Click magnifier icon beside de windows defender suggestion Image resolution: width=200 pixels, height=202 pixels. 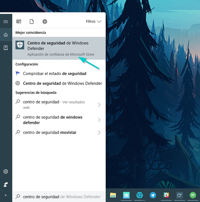pyautogui.click(x=18, y=117)
